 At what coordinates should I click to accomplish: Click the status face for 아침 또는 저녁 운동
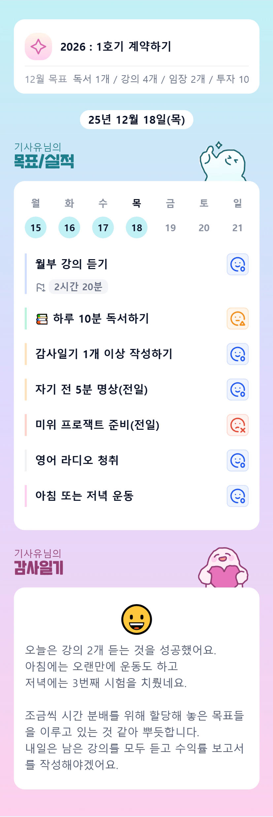click(237, 496)
